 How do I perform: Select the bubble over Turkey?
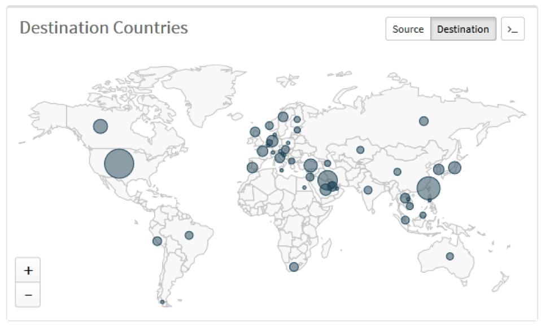pos(311,166)
